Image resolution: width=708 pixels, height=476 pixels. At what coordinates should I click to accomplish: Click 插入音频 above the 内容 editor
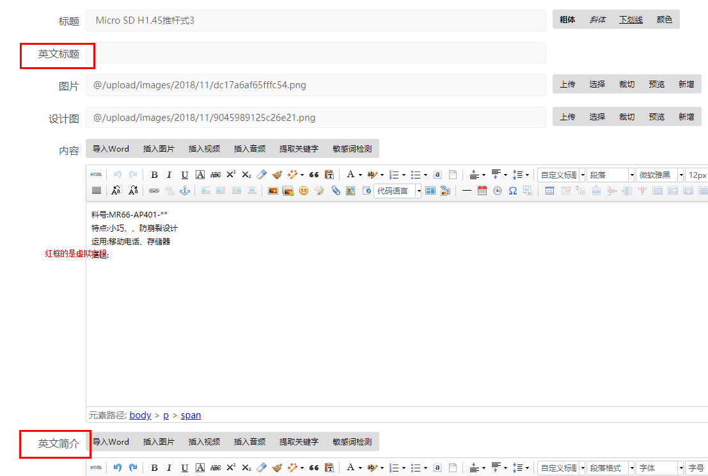click(x=249, y=148)
